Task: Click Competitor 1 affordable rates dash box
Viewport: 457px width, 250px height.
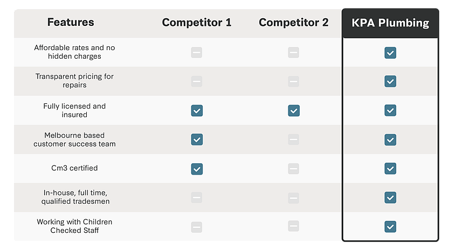Action: (x=197, y=53)
